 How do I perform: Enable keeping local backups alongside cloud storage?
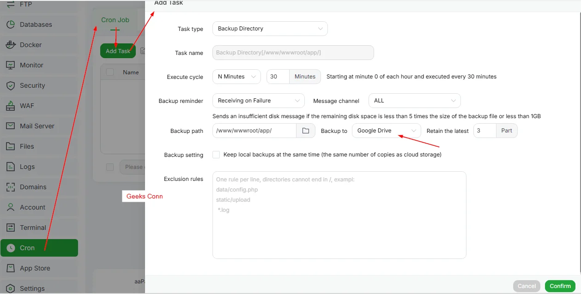coord(216,155)
